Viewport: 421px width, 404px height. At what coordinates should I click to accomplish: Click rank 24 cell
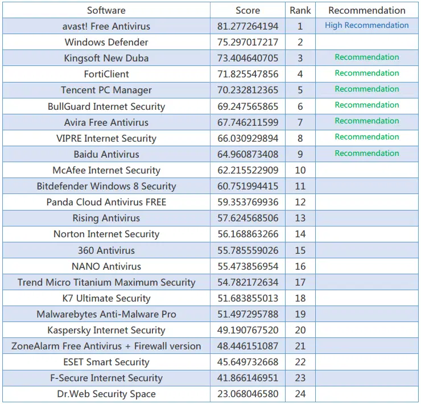(x=300, y=394)
